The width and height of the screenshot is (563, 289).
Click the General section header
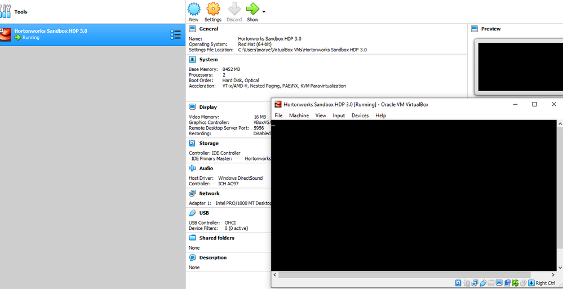tap(209, 29)
